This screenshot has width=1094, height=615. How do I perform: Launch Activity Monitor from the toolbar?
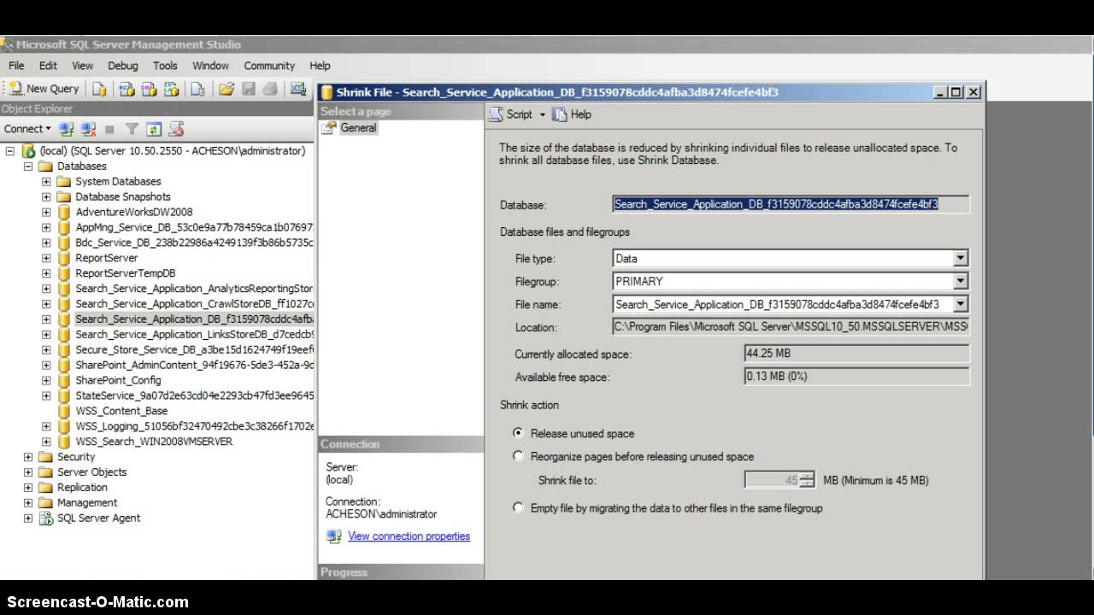(297, 89)
